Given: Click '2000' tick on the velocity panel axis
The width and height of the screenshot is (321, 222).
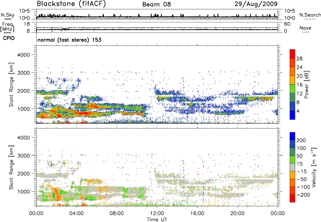Looking at the screenshot, I should coord(24,174).
